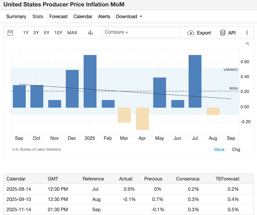This screenshot has height=215, width=257.
Task: Click the July 2025 blue bar
Action: [x=195, y=81]
